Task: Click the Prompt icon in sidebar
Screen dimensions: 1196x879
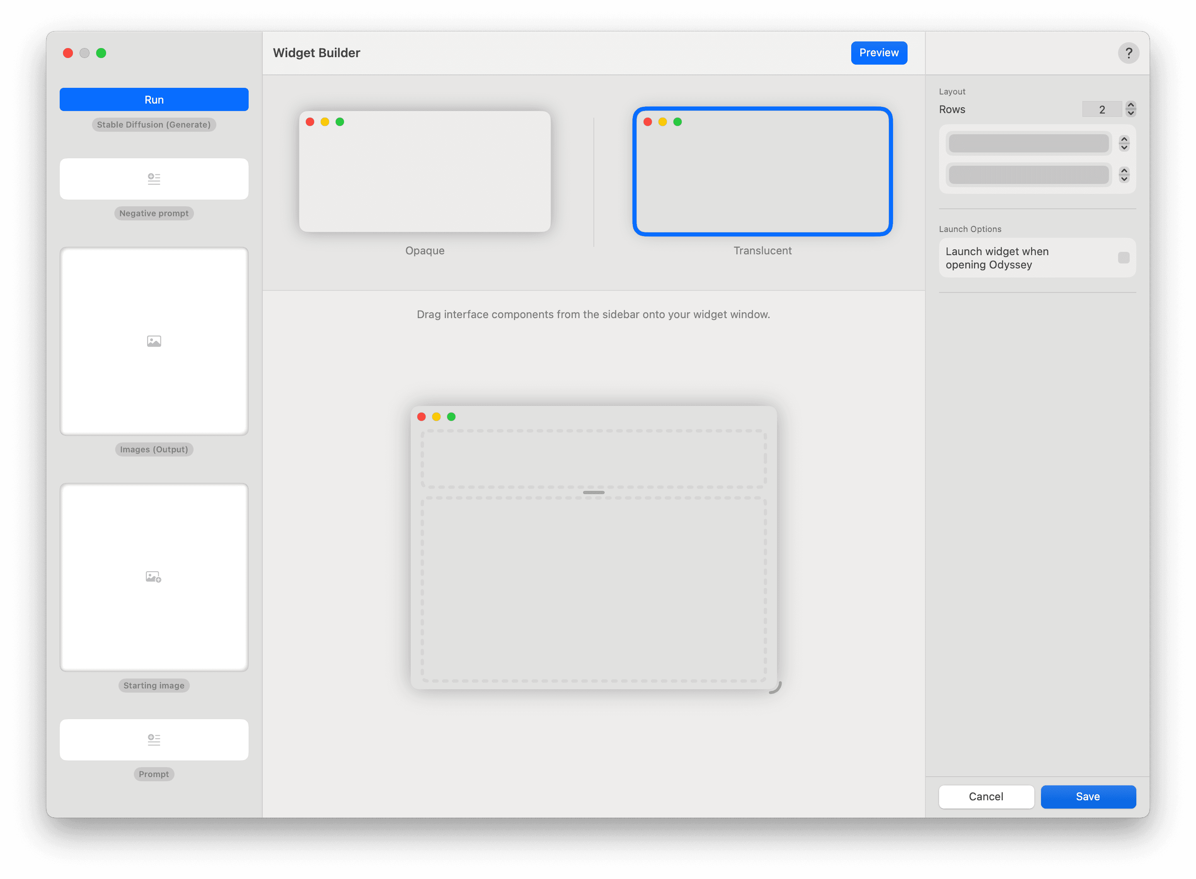Action: [x=154, y=738]
